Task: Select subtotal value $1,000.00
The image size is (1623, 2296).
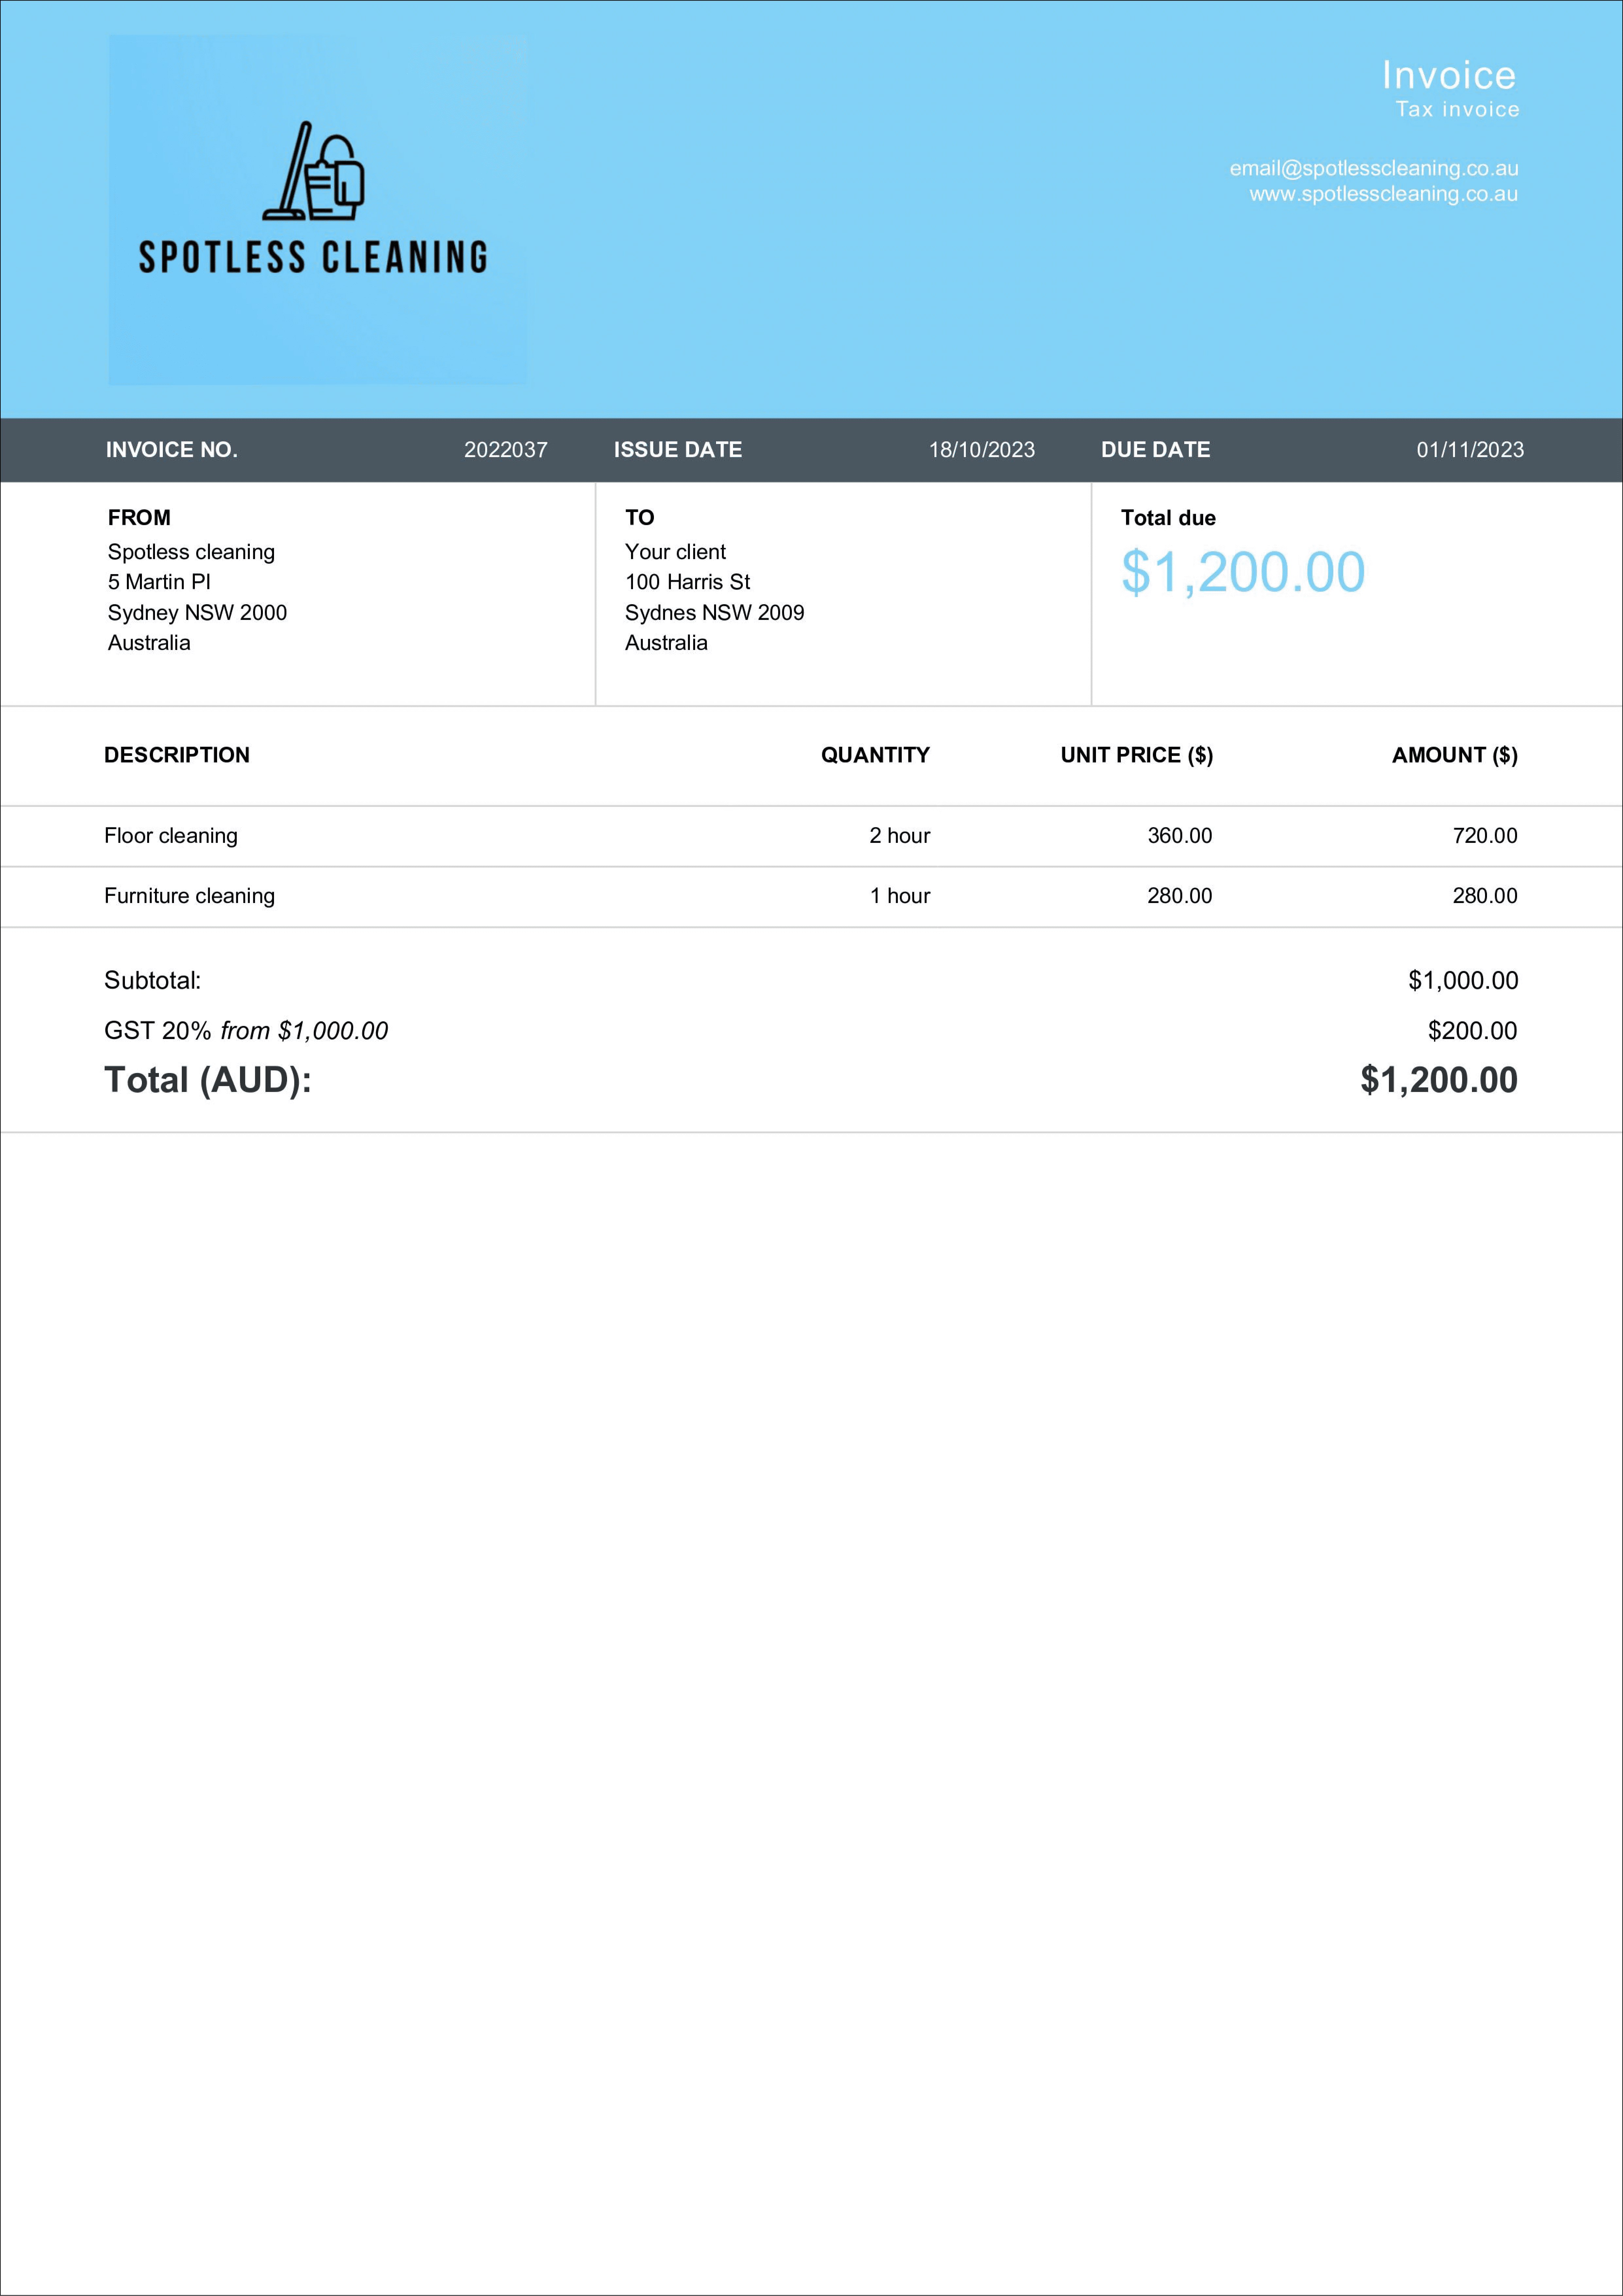Action: pos(1463,981)
